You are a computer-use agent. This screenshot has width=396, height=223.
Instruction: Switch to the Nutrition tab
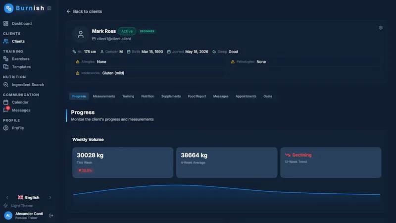pos(148,96)
